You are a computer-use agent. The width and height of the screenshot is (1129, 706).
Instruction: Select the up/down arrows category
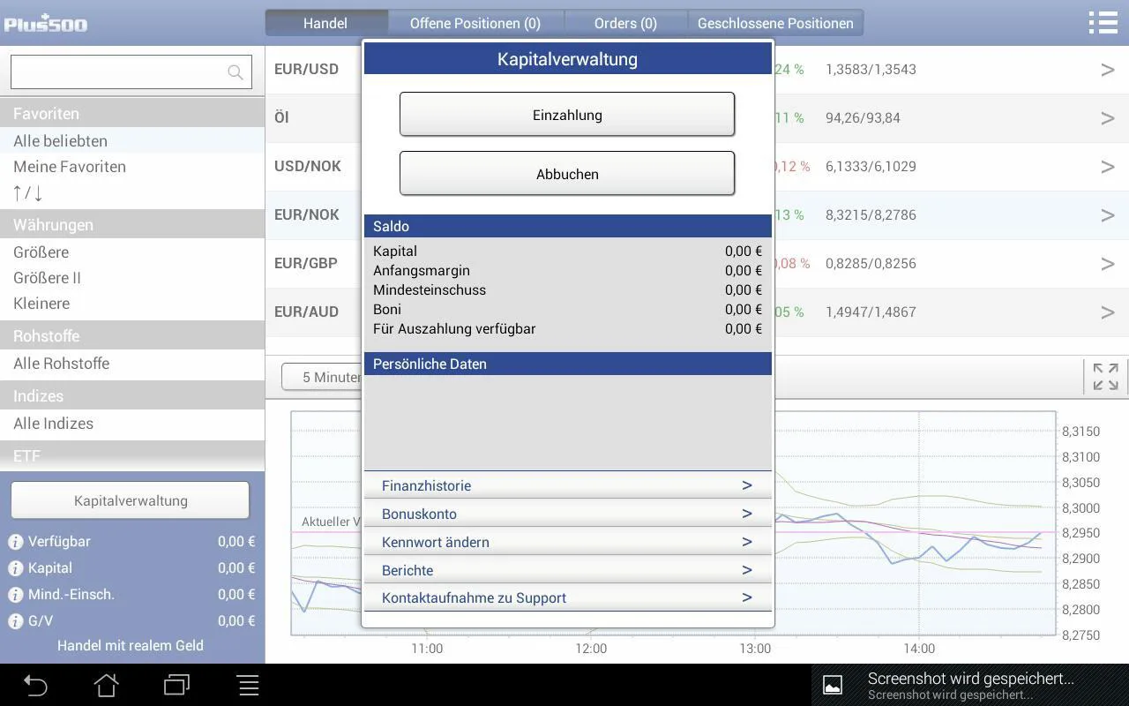tap(132, 192)
